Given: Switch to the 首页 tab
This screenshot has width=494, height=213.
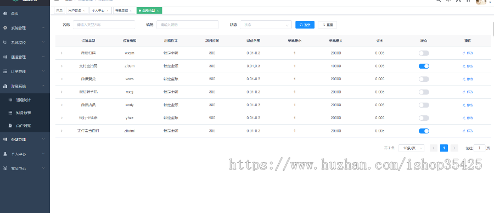Looking at the screenshot, I should [59, 11].
